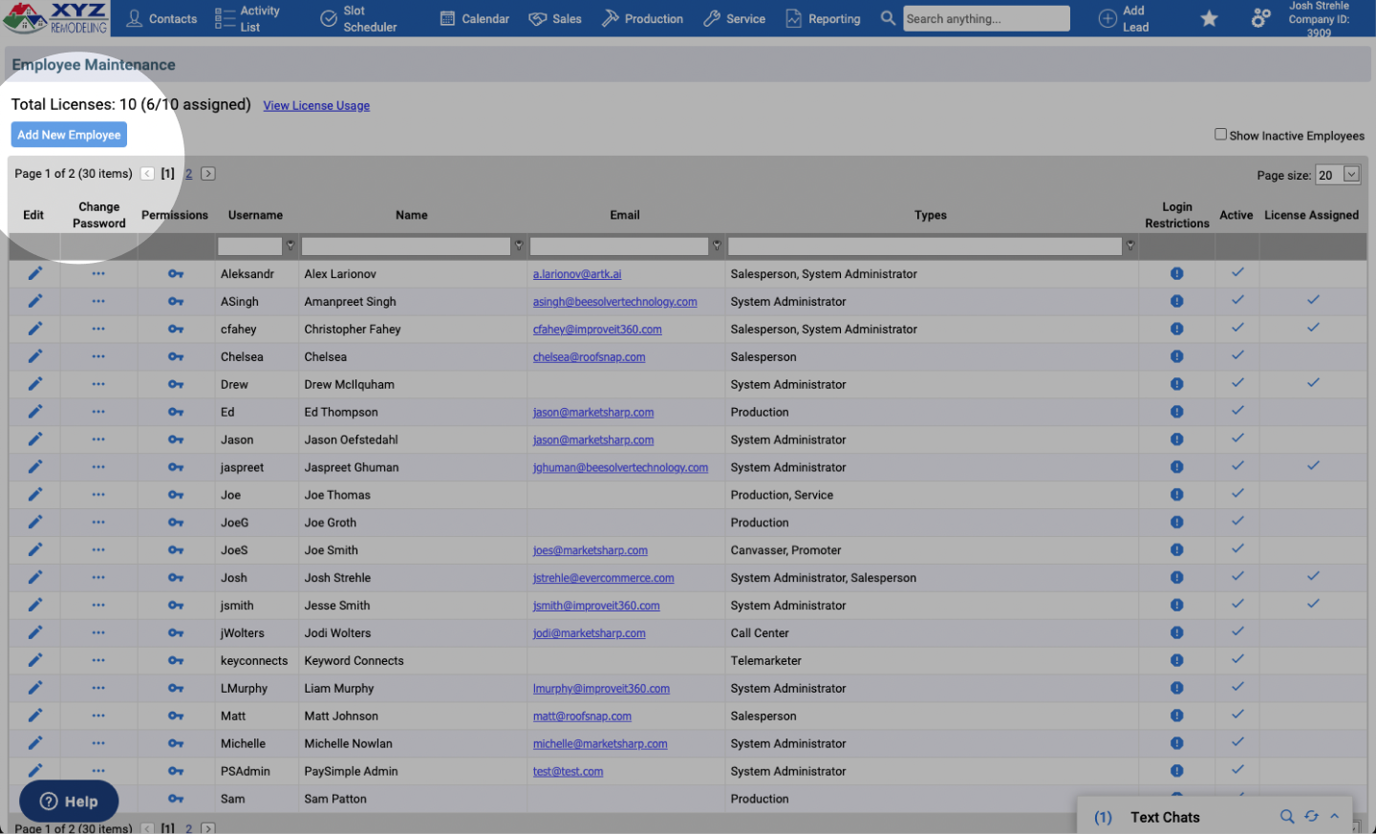Image resolution: width=1376 pixels, height=834 pixels.
Task: Open the Contacts menu
Action: coord(161,18)
